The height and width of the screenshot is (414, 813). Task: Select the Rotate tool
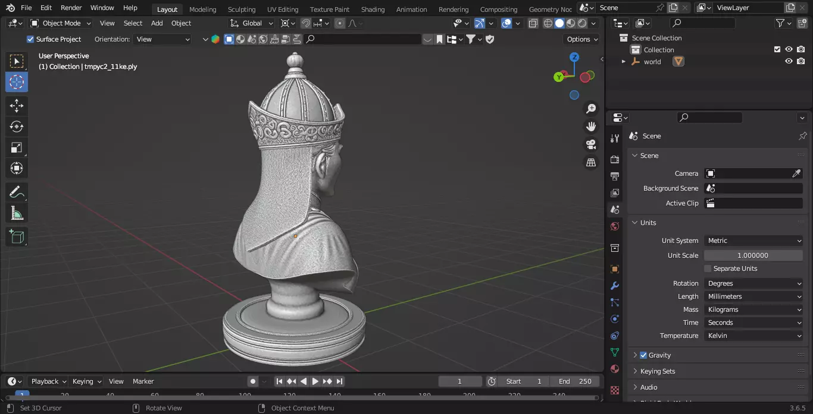(17, 127)
